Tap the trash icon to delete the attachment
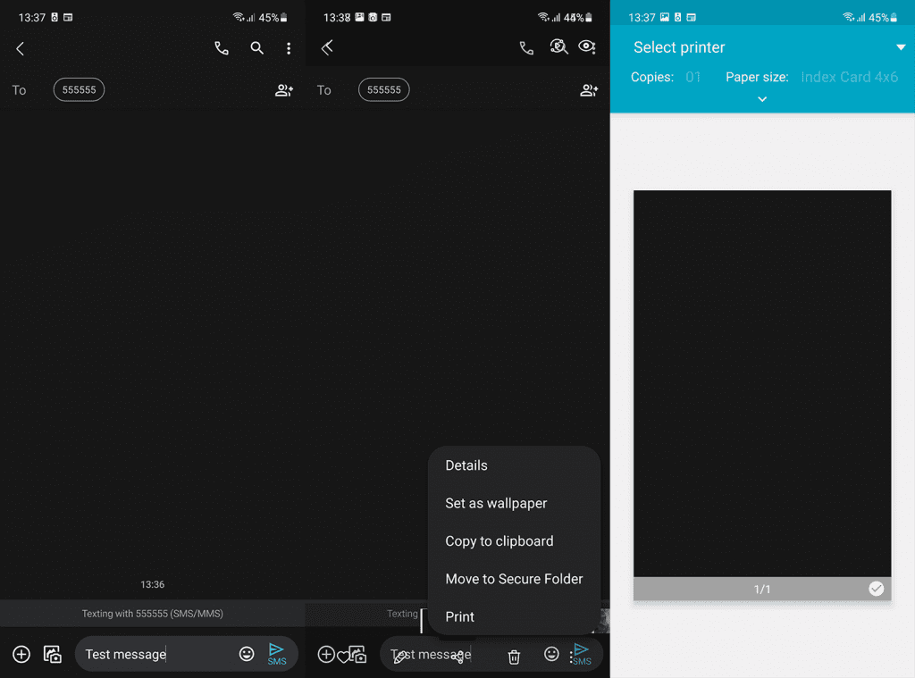915x678 pixels. click(514, 656)
